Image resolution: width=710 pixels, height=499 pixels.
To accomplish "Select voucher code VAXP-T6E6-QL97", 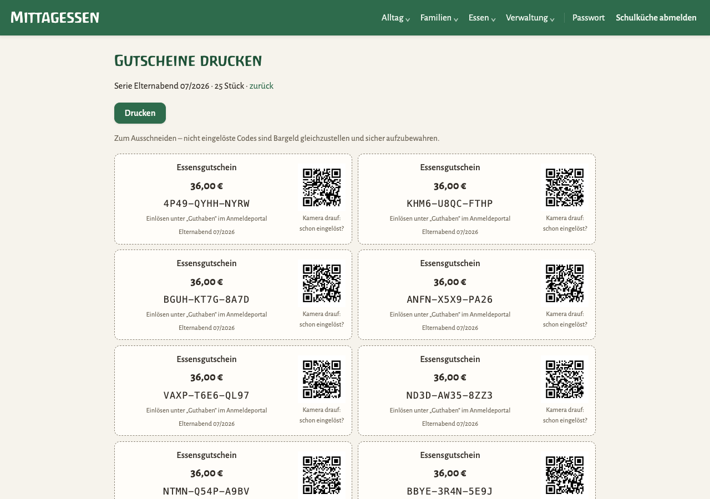I will click(x=206, y=395).
